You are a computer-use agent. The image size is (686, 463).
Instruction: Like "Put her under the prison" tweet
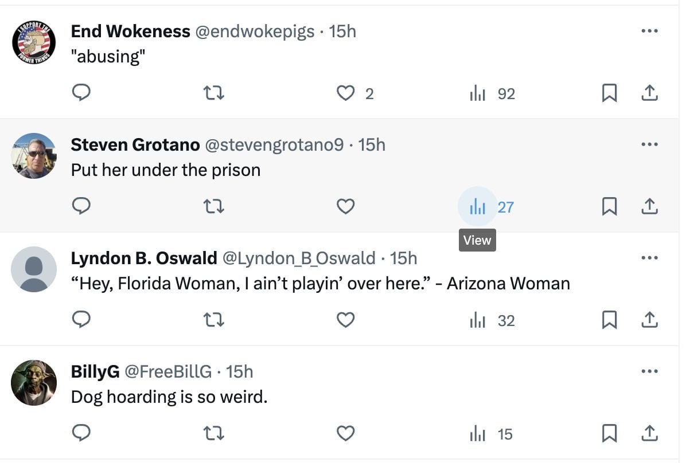click(x=345, y=206)
